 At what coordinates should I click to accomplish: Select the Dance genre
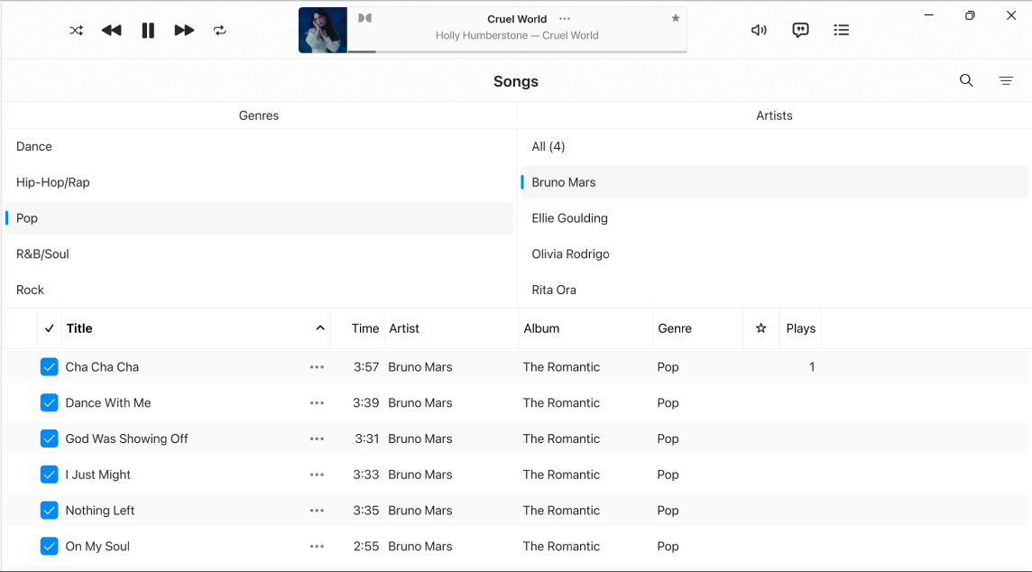pyautogui.click(x=259, y=147)
